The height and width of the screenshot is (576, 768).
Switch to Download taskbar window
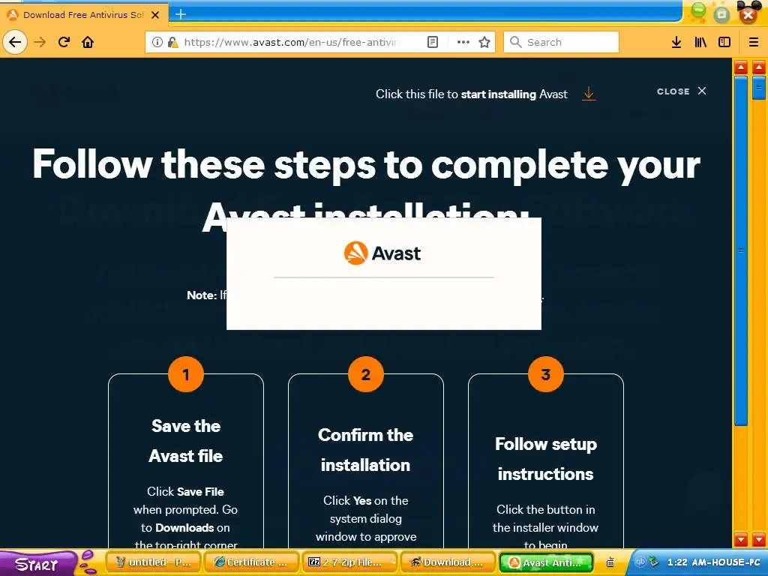pyautogui.click(x=448, y=562)
